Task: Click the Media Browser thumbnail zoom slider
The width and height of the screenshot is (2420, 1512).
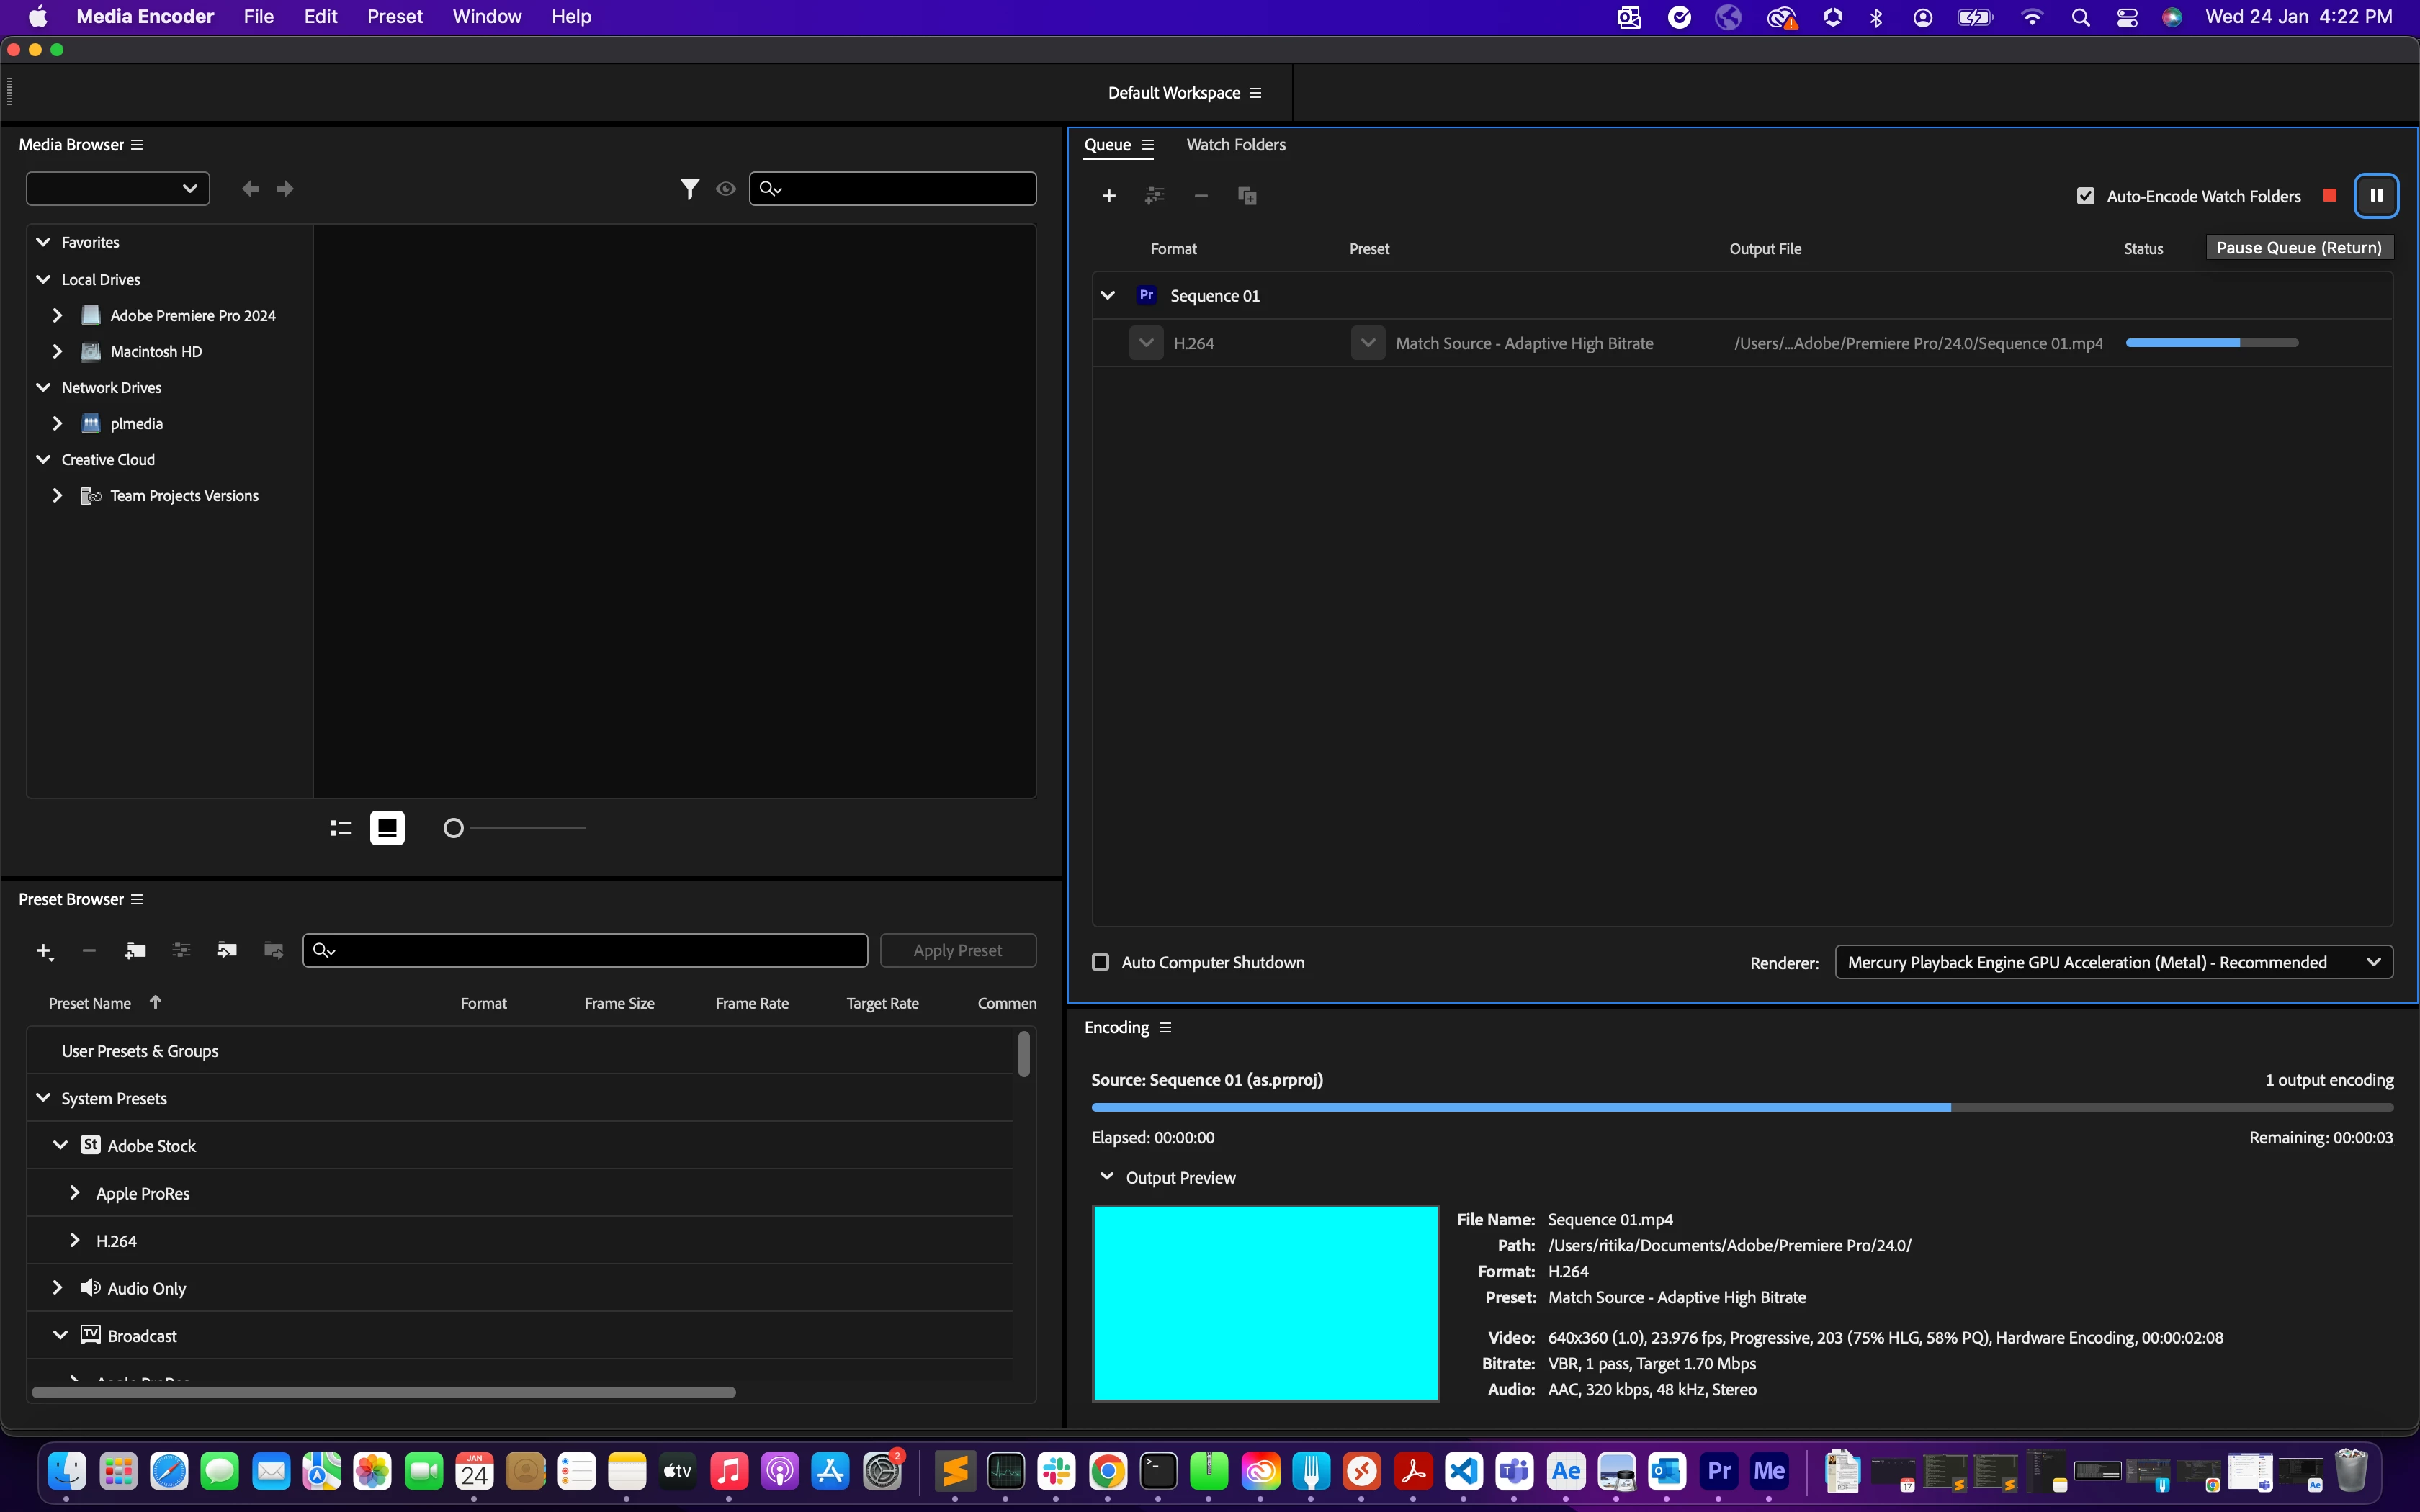Action: (454, 828)
